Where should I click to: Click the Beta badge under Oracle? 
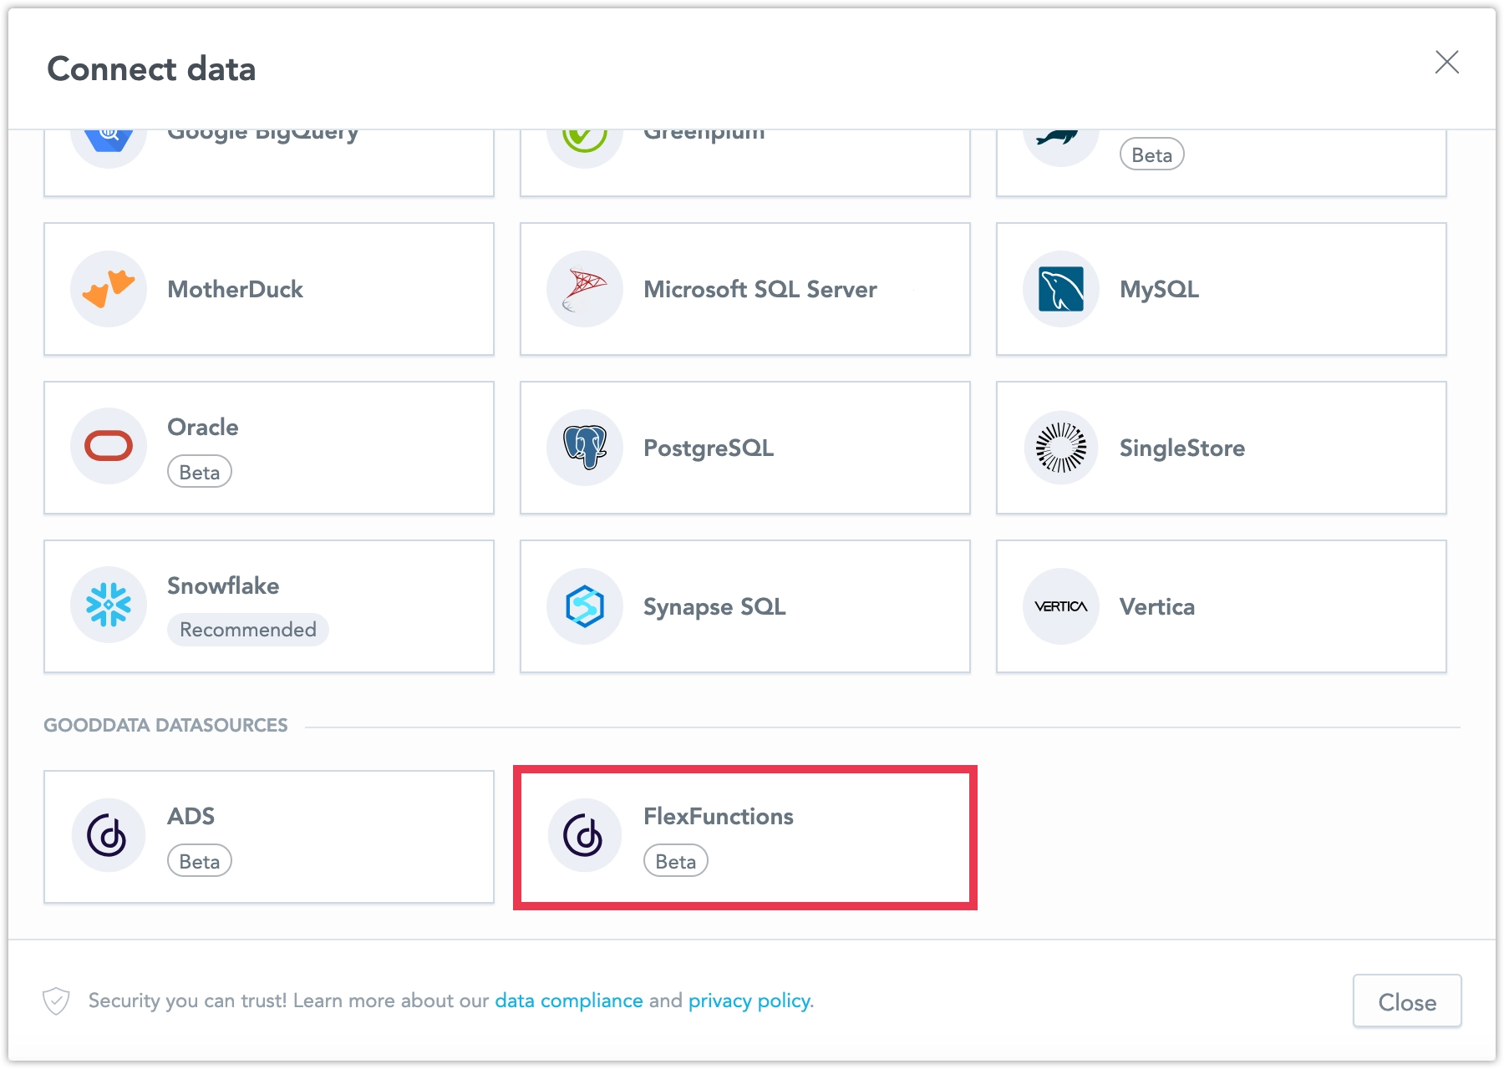200,472
